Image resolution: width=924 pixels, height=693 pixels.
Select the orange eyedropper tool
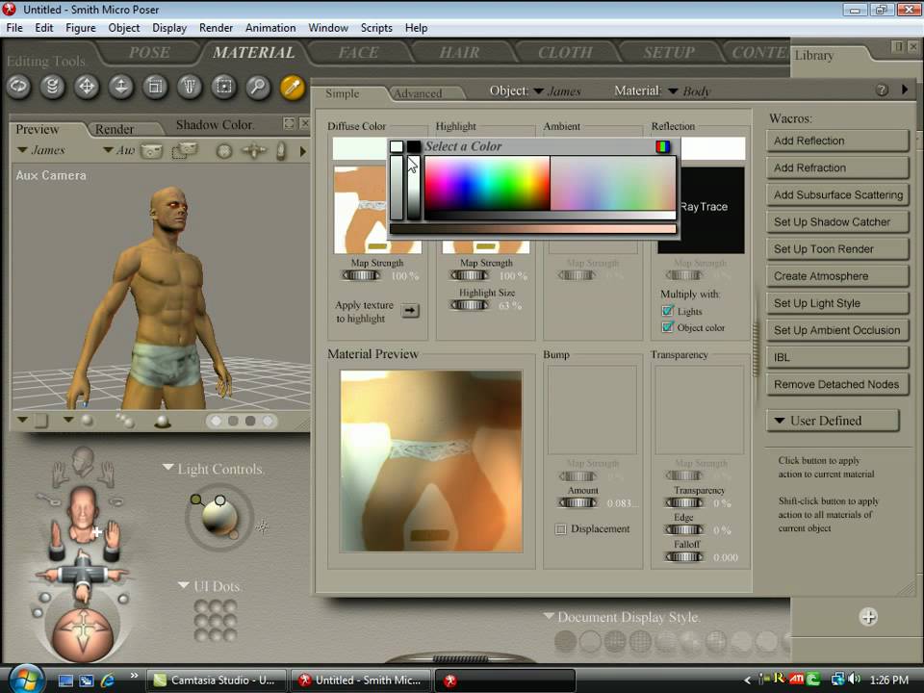(292, 87)
